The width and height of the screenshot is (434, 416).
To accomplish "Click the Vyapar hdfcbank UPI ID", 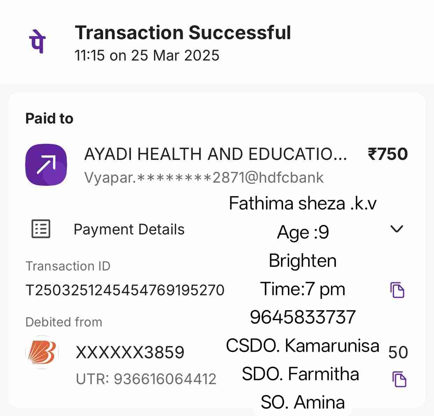I will point(204,178).
